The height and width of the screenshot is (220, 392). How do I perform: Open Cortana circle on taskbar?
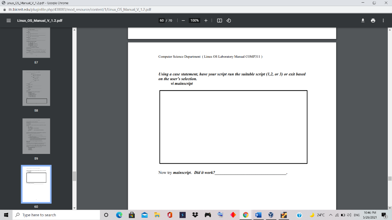(x=106, y=215)
